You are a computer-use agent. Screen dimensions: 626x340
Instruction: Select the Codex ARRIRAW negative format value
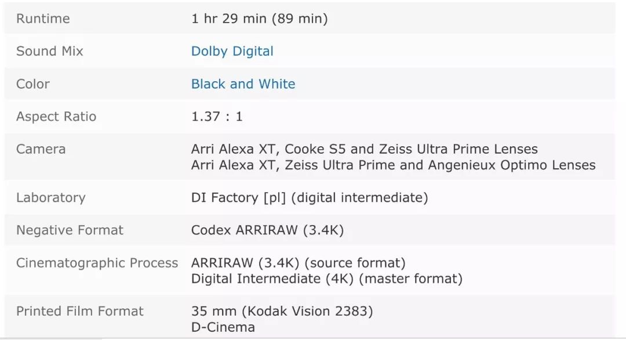(267, 230)
